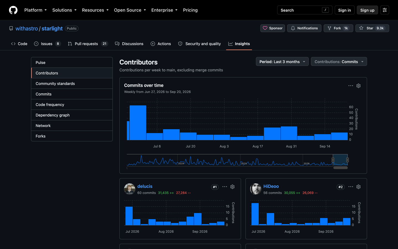Open the Actions tab

point(161,44)
